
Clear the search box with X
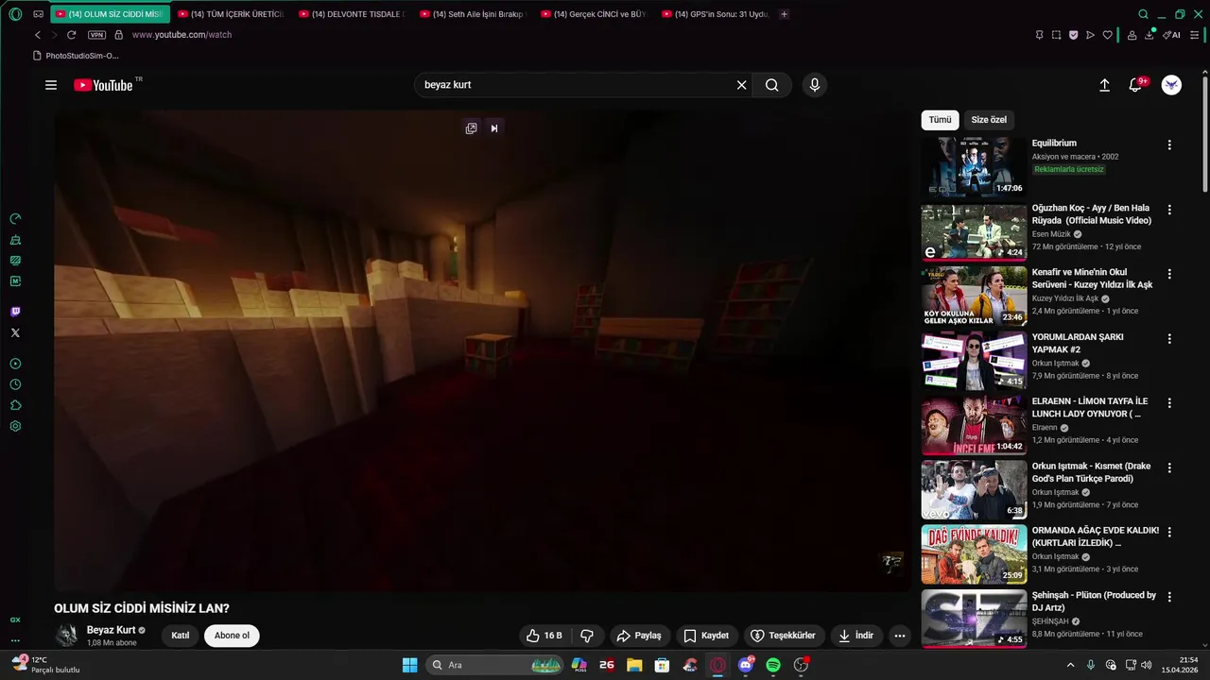coord(742,85)
